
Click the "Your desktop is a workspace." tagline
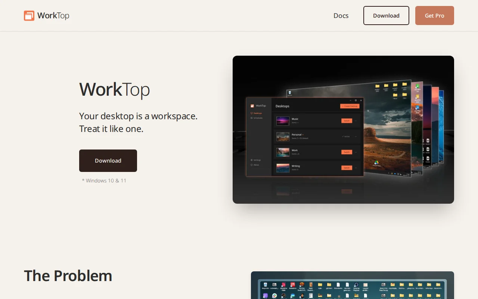[138, 116]
